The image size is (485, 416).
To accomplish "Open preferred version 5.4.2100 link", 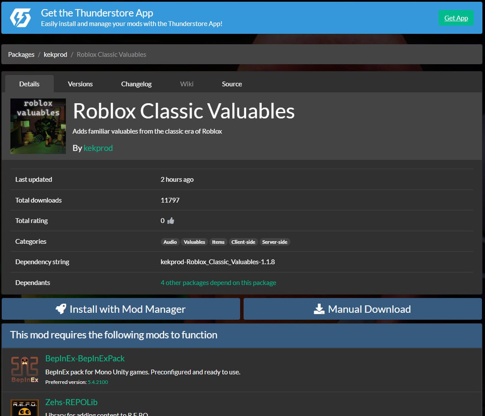I will point(98,382).
